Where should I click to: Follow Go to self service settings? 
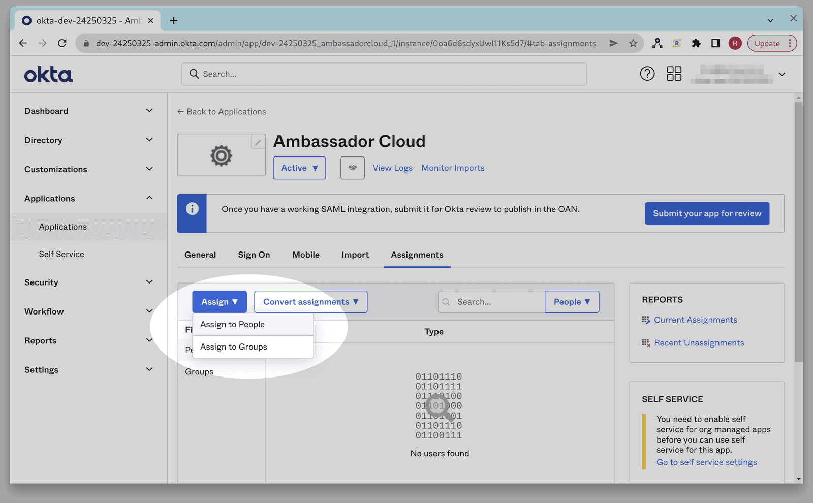[x=707, y=462]
